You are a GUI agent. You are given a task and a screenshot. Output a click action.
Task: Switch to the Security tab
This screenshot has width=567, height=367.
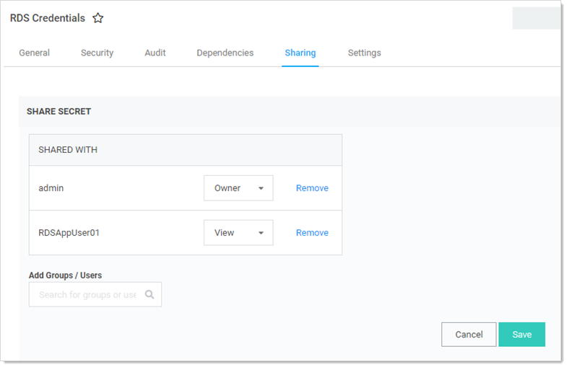(x=97, y=53)
